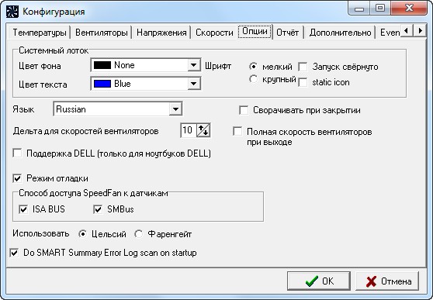Click the fan delta spinner arrows
Image resolution: width=433 pixels, height=300 pixels.
(x=203, y=130)
